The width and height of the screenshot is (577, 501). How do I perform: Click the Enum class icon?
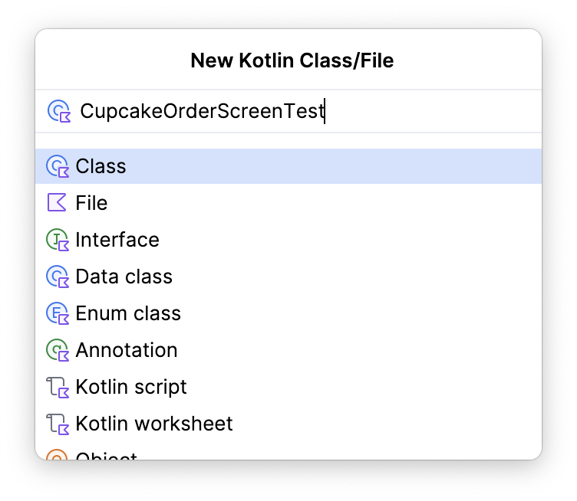(x=58, y=313)
